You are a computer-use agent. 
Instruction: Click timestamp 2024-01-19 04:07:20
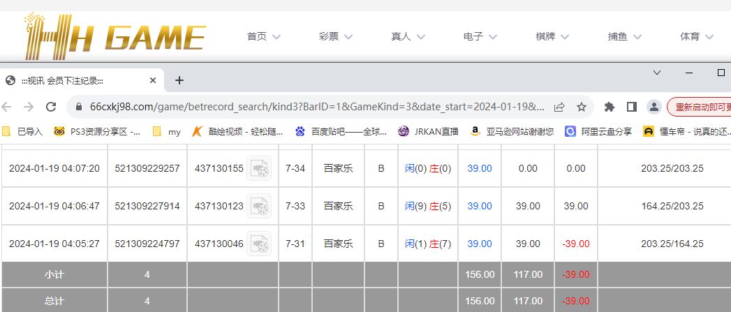(x=54, y=168)
